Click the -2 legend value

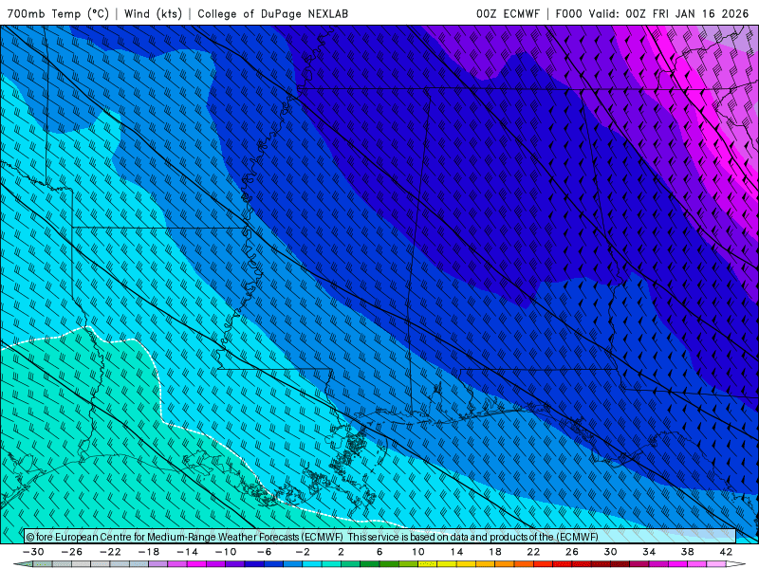click(x=303, y=552)
